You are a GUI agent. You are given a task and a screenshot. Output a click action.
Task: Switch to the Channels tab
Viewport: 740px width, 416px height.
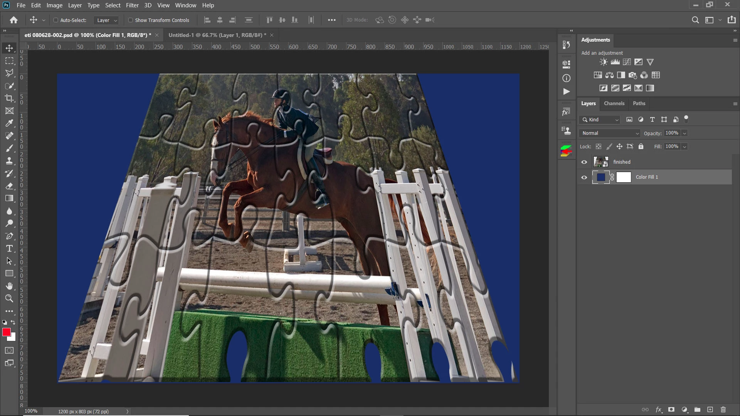(614, 103)
